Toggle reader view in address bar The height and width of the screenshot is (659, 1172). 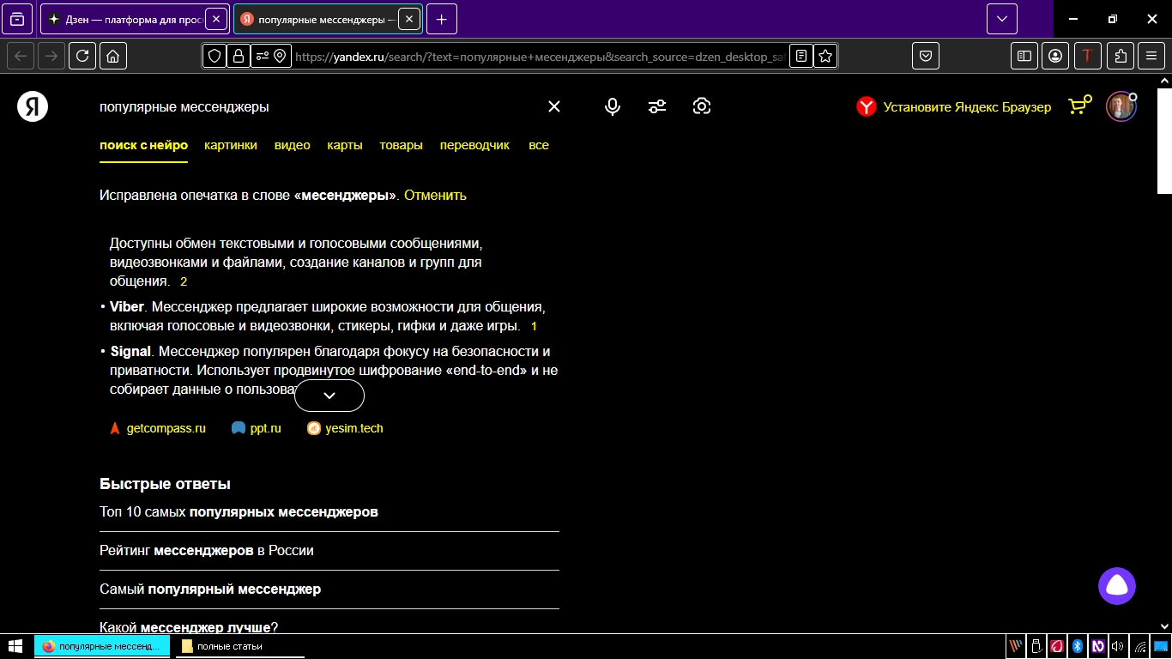coord(801,56)
